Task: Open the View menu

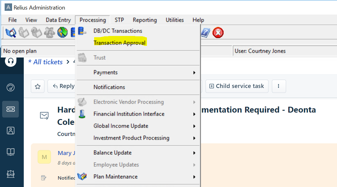Action: (31, 20)
